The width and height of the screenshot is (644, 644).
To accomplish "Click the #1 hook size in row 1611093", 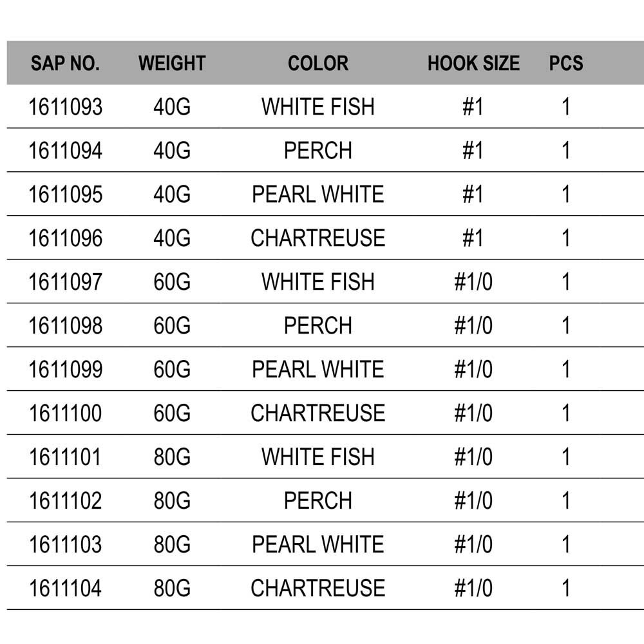I will pos(473,107).
